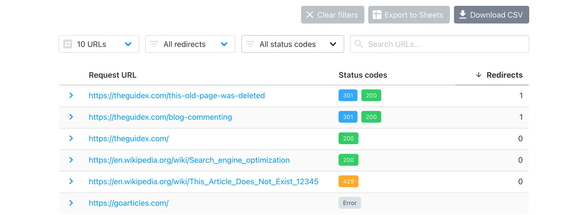Open the This_Article_Does_Not_Exist_12345 link
Image resolution: width=588 pixels, height=215 pixels.
click(x=204, y=181)
